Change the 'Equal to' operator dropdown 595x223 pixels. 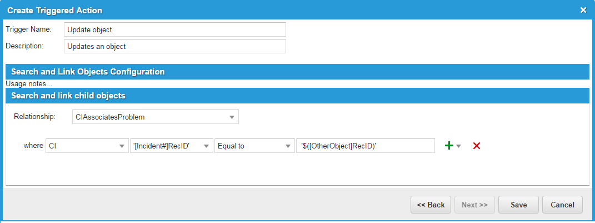point(254,146)
